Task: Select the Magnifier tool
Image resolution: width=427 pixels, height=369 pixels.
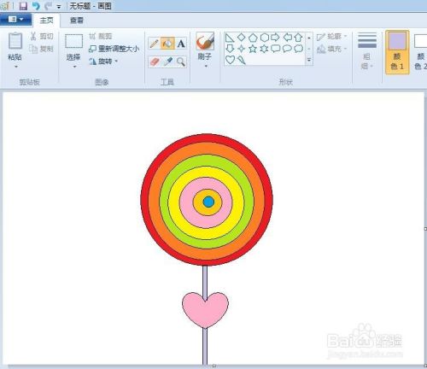Action: coord(181,61)
